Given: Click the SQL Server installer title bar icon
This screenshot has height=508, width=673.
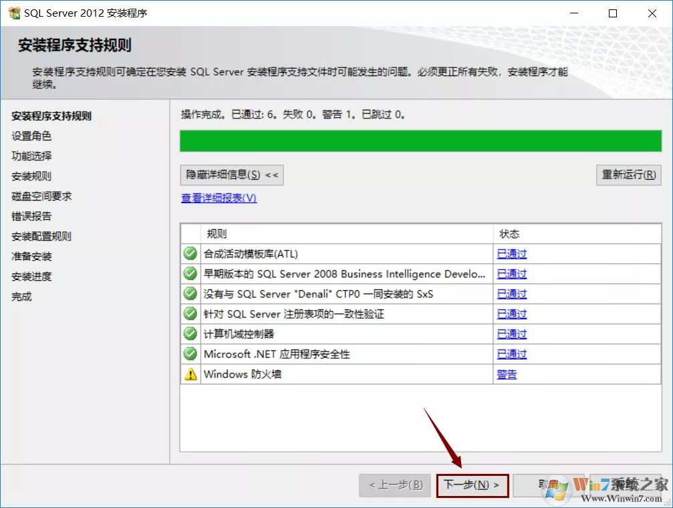Looking at the screenshot, I should (14, 13).
